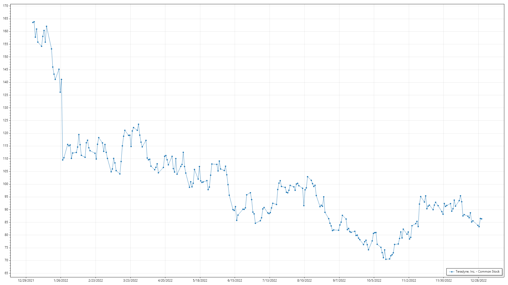Image resolution: width=508 pixels, height=285 pixels.
Task: Click the 10/5/2022 x-axis date label
Action: (x=374, y=280)
